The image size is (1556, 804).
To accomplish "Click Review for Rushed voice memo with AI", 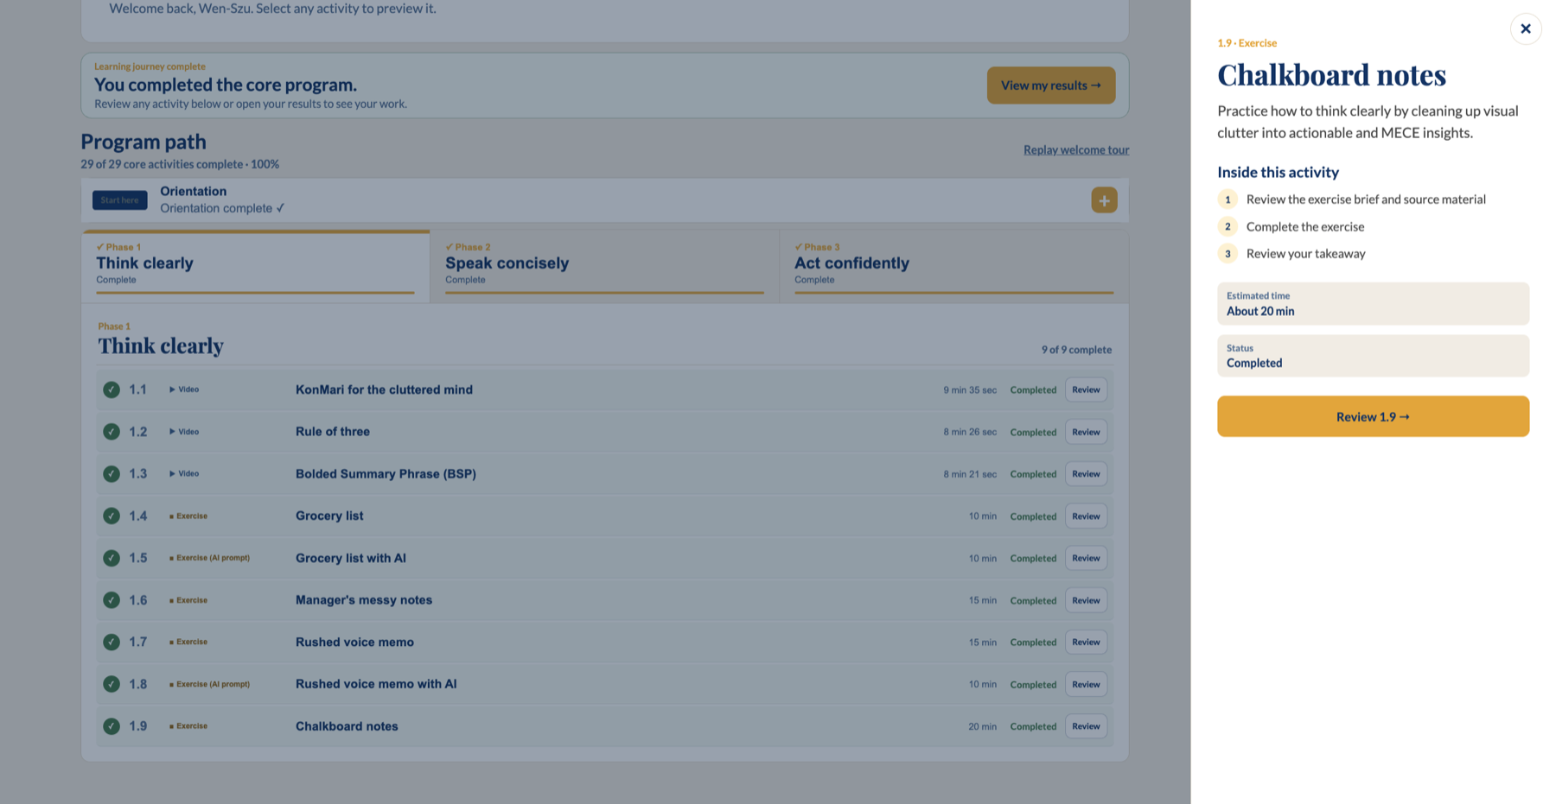I will coord(1086,684).
